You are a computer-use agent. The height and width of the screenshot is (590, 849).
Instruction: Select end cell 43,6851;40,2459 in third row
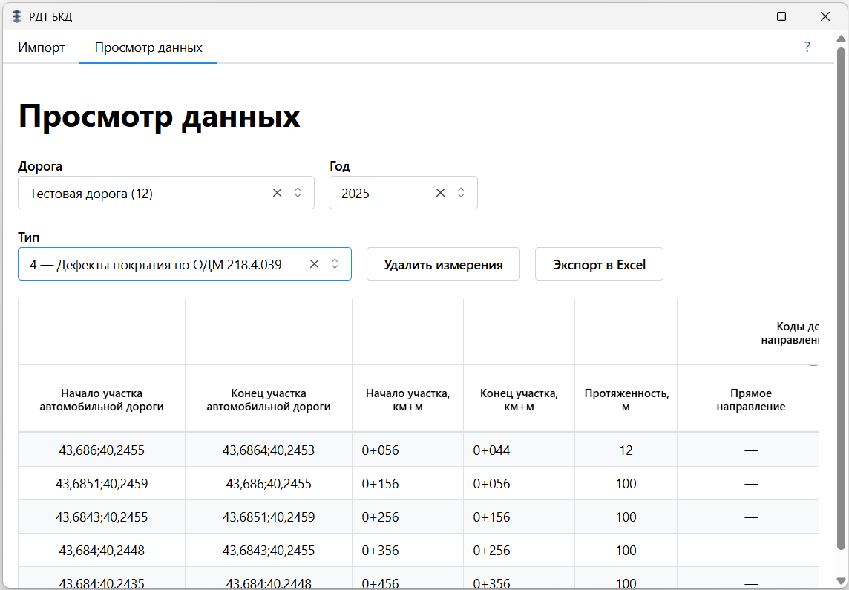click(x=269, y=517)
